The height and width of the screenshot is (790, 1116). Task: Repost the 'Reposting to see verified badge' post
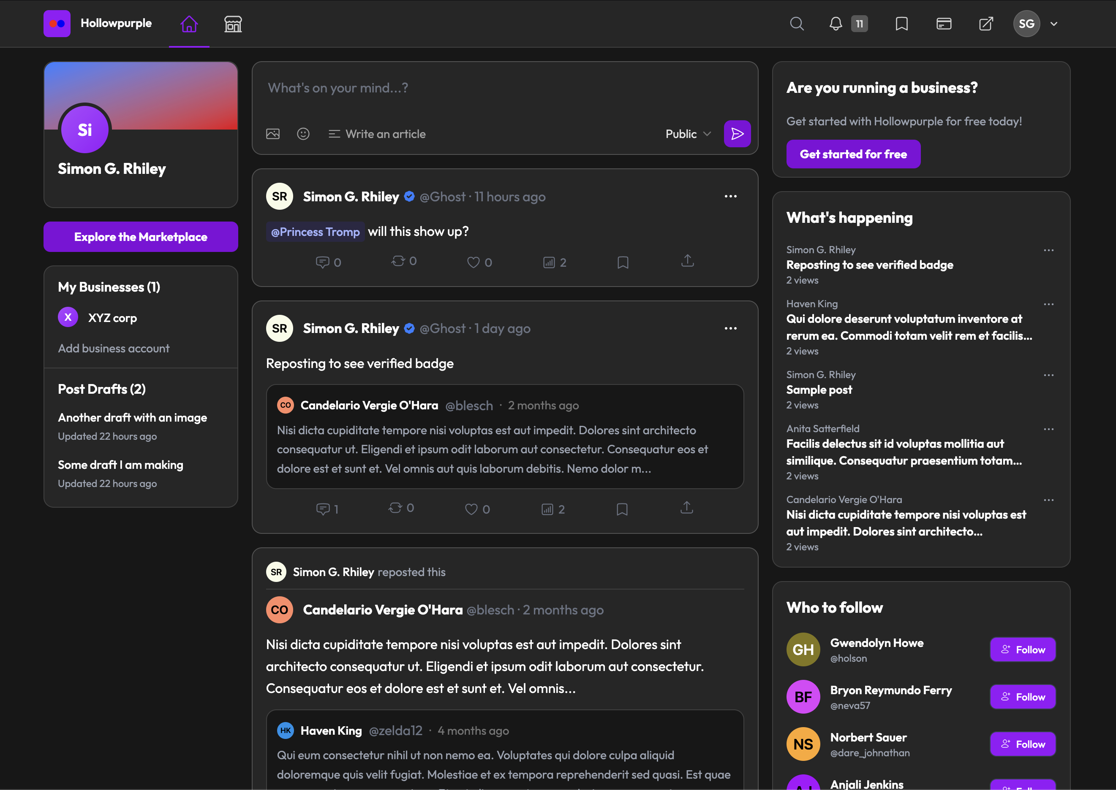tap(401, 508)
